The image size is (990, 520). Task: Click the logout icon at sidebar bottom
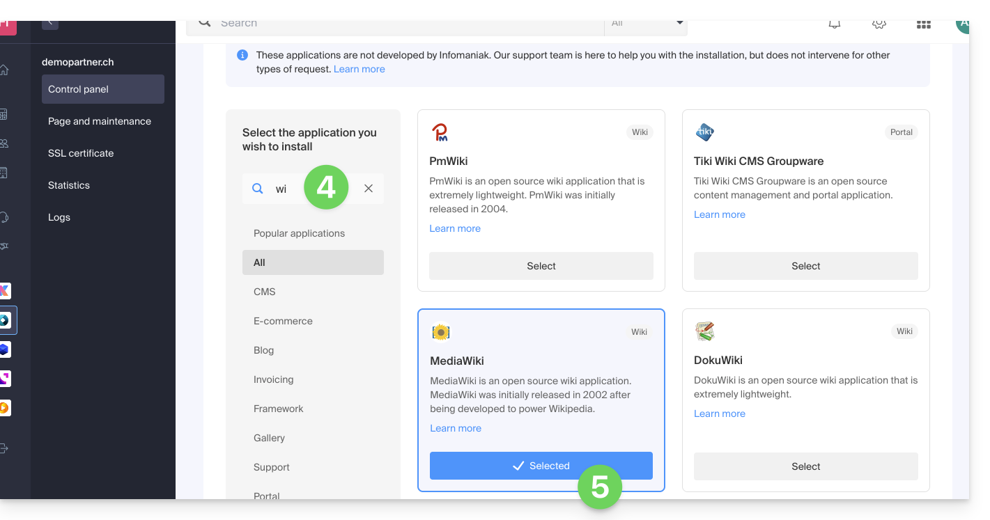point(4,448)
